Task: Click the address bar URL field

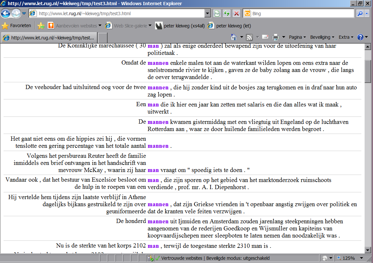Action: pos(117,14)
